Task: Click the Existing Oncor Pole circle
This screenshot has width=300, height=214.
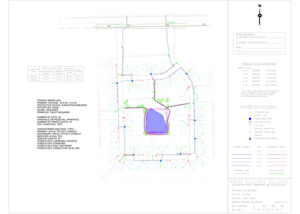Action: pyautogui.click(x=250, y=128)
